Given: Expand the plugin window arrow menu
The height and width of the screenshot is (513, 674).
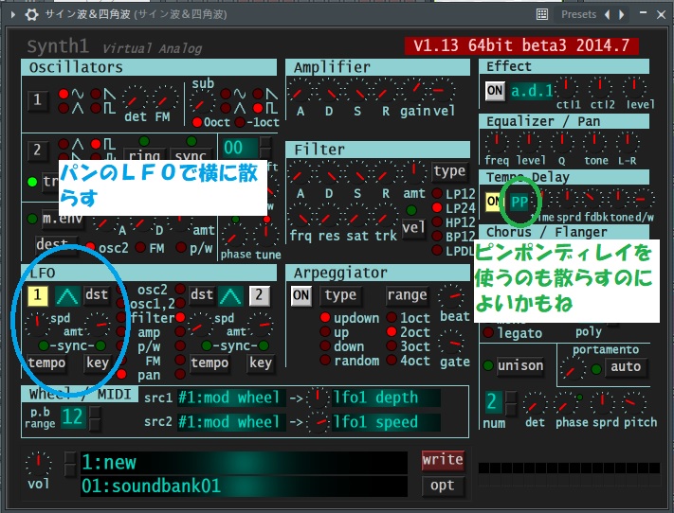Looking at the screenshot, I should coord(13,14).
